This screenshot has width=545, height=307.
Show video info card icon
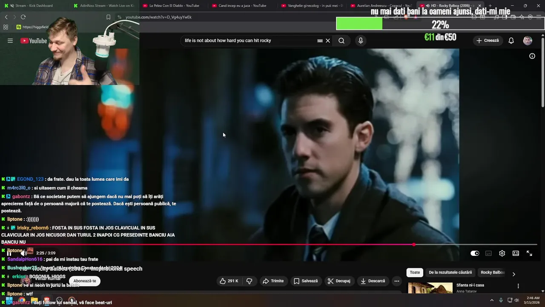click(532, 56)
